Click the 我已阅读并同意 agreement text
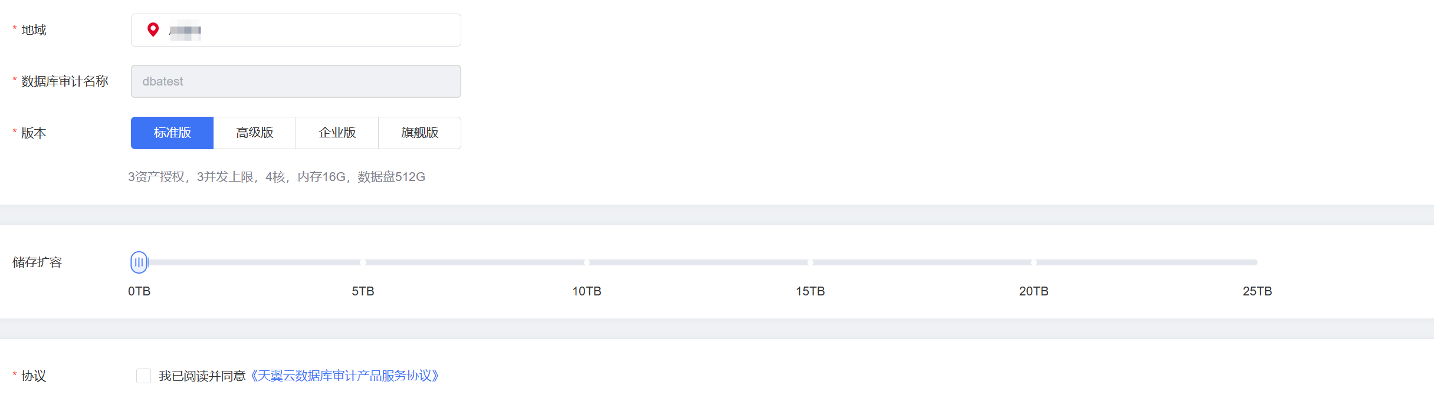The image size is (1434, 411). [x=202, y=376]
